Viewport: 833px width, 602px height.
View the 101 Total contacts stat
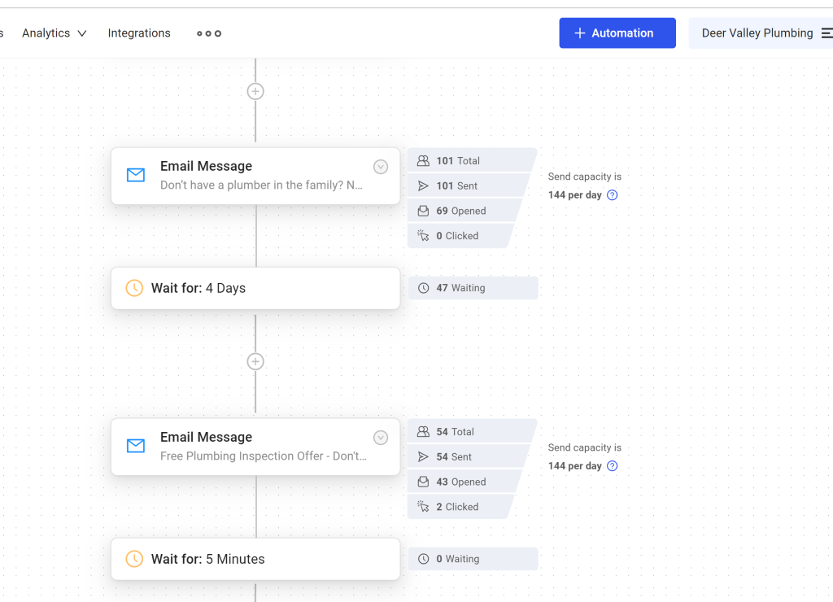pyautogui.click(x=472, y=160)
